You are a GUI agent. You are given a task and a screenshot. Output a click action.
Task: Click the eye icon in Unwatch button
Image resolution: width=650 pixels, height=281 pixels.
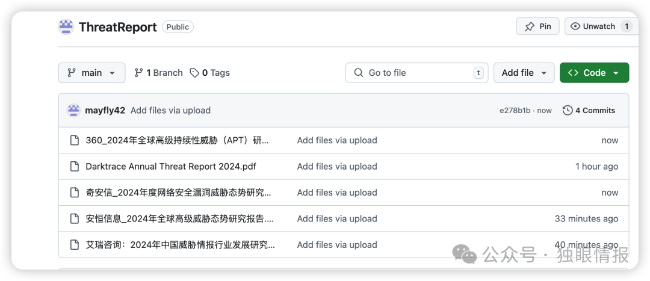click(x=575, y=26)
